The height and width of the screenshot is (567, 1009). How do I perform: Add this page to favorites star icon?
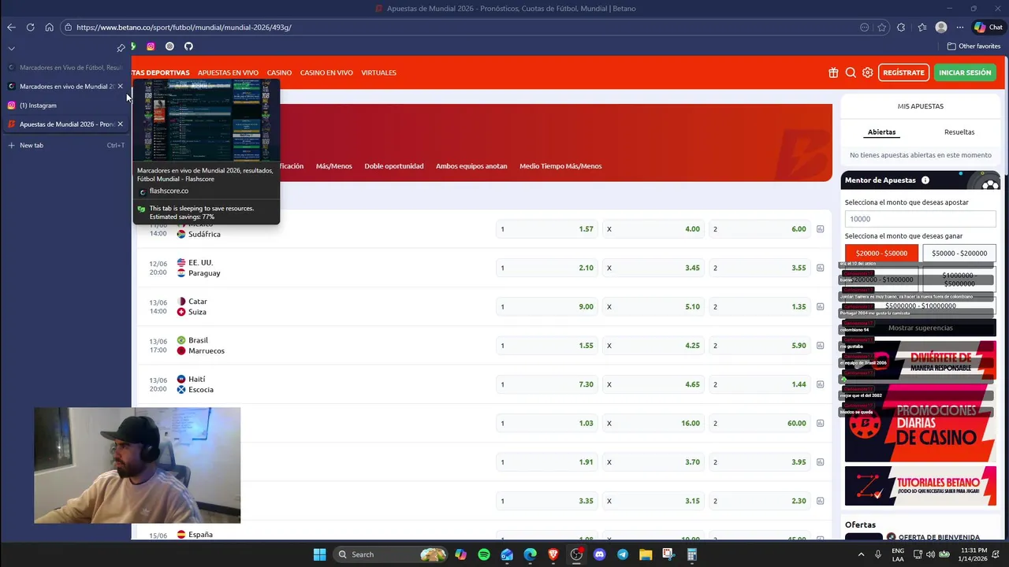click(882, 27)
